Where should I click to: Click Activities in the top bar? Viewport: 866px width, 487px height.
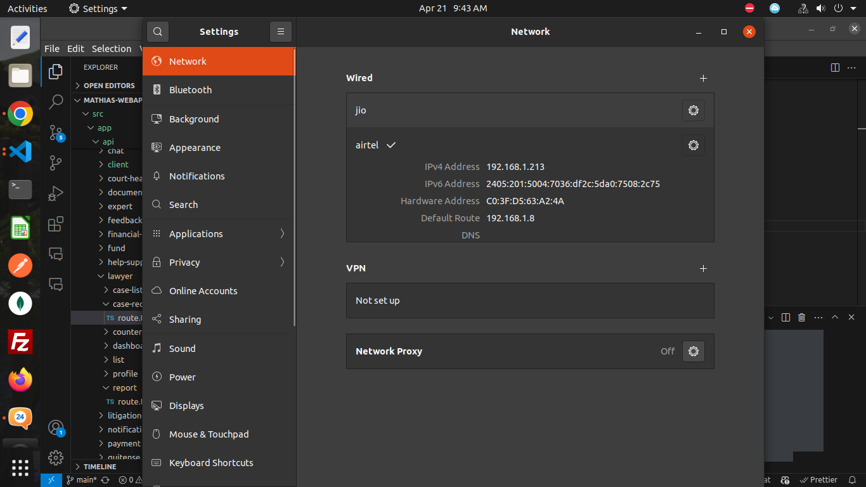[27, 9]
